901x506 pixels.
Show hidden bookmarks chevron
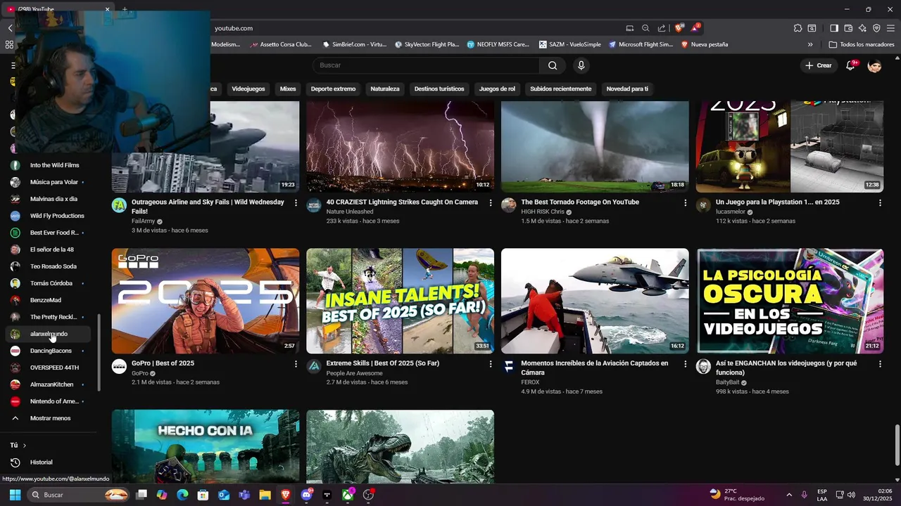810,44
